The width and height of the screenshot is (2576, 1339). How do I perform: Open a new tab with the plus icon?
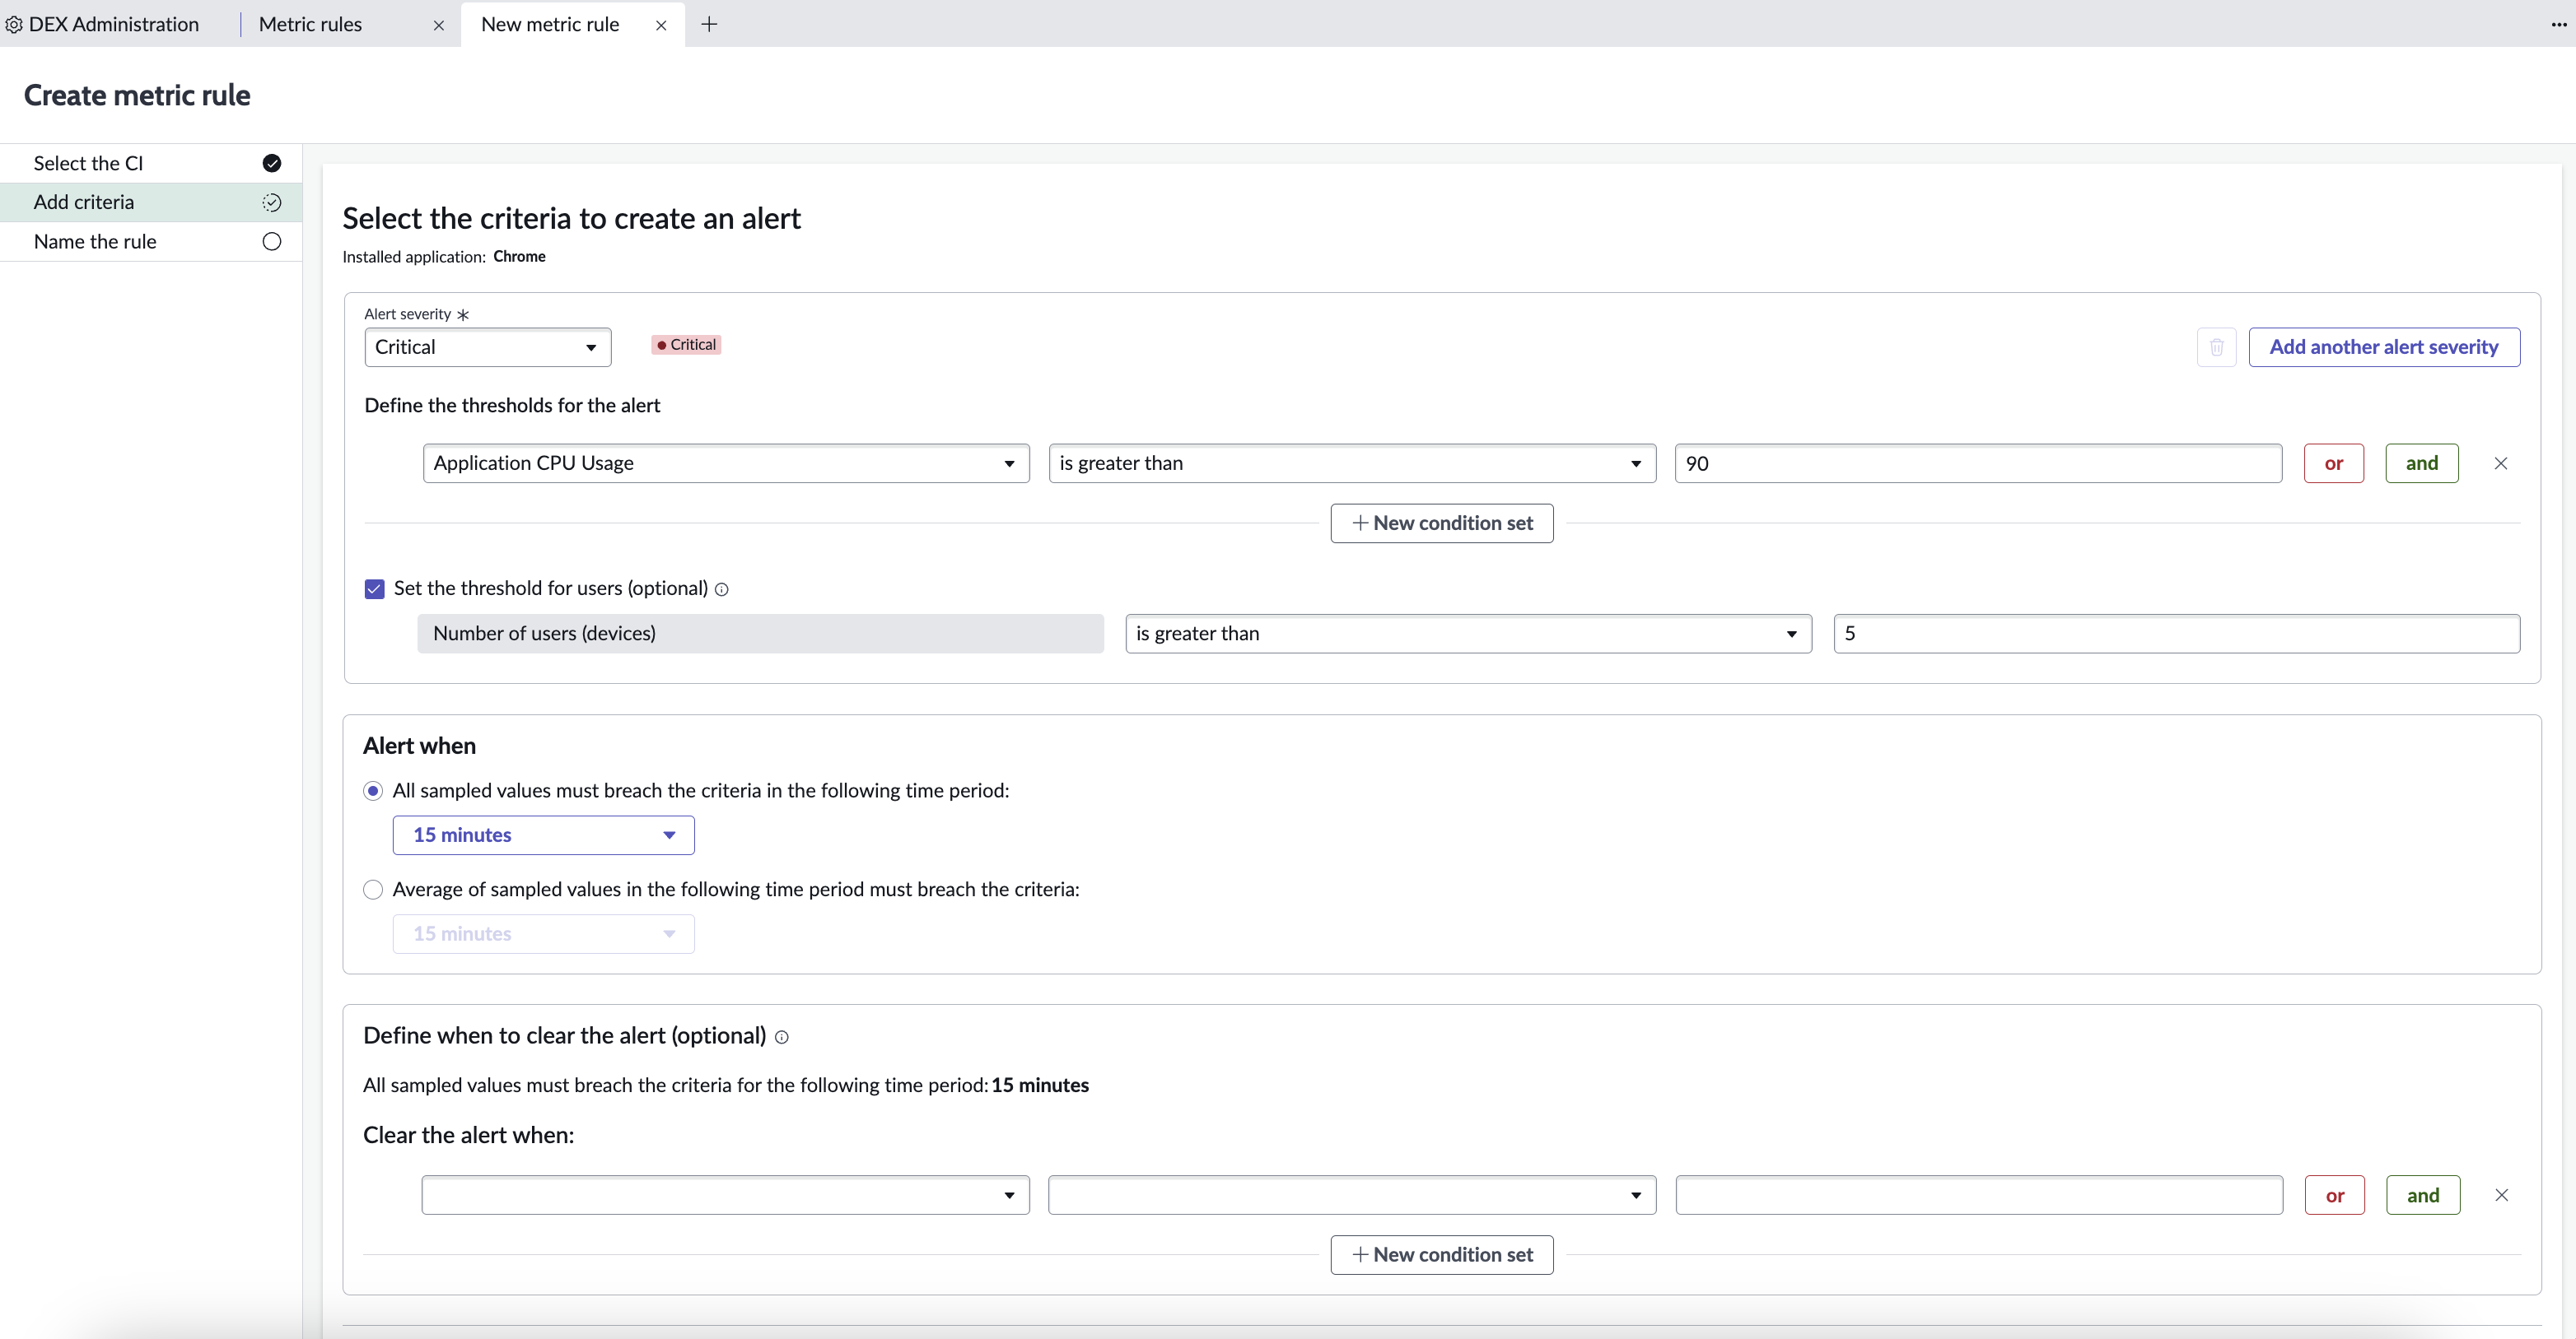[x=709, y=24]
